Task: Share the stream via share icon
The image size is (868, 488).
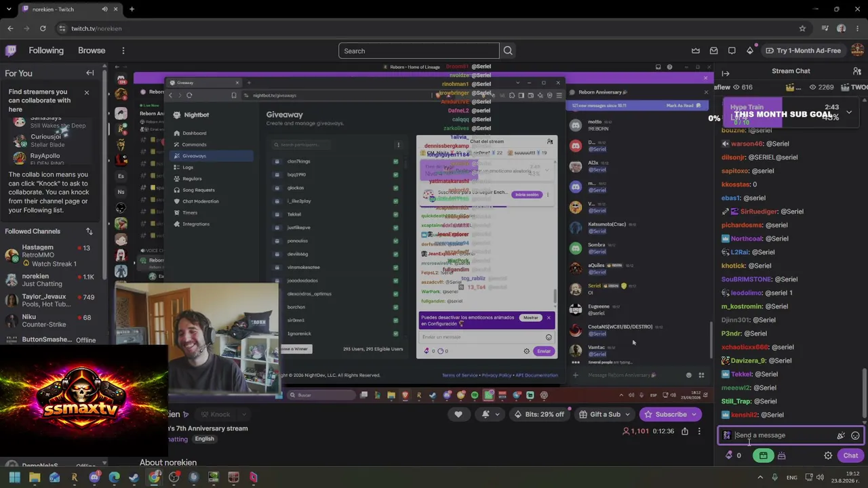Action: [x=685, y=431]
